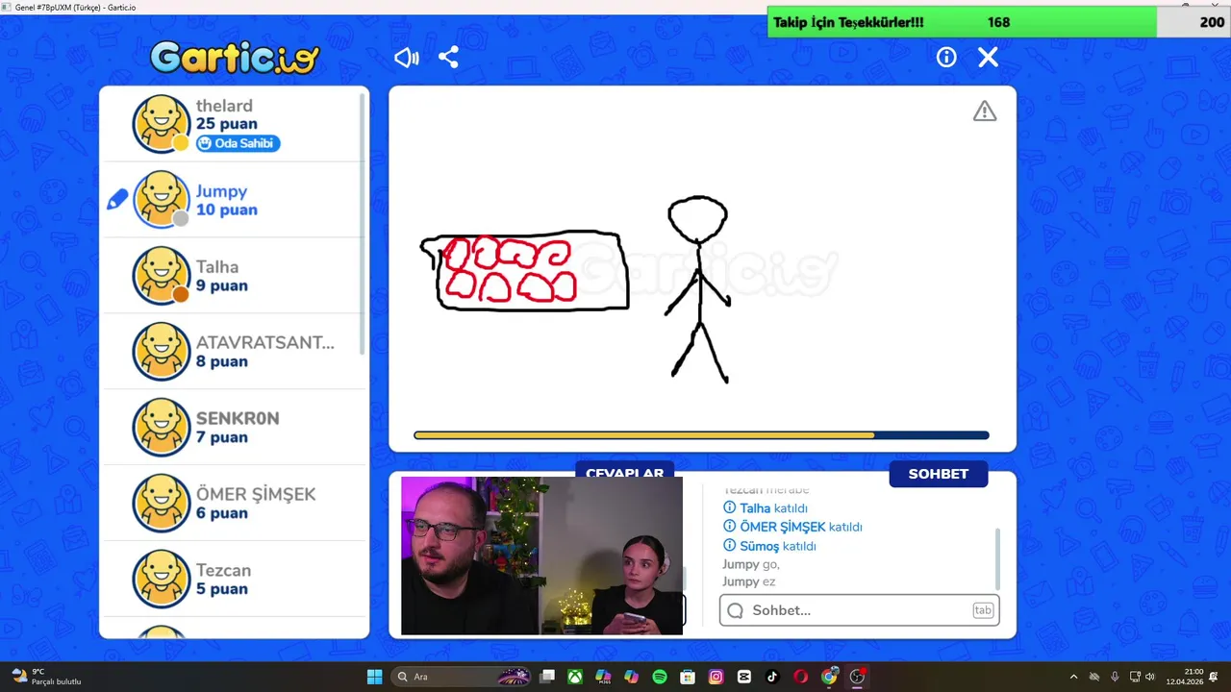Open the Windows Start menu
1231x692 pixels.
[x=375, y=677]
